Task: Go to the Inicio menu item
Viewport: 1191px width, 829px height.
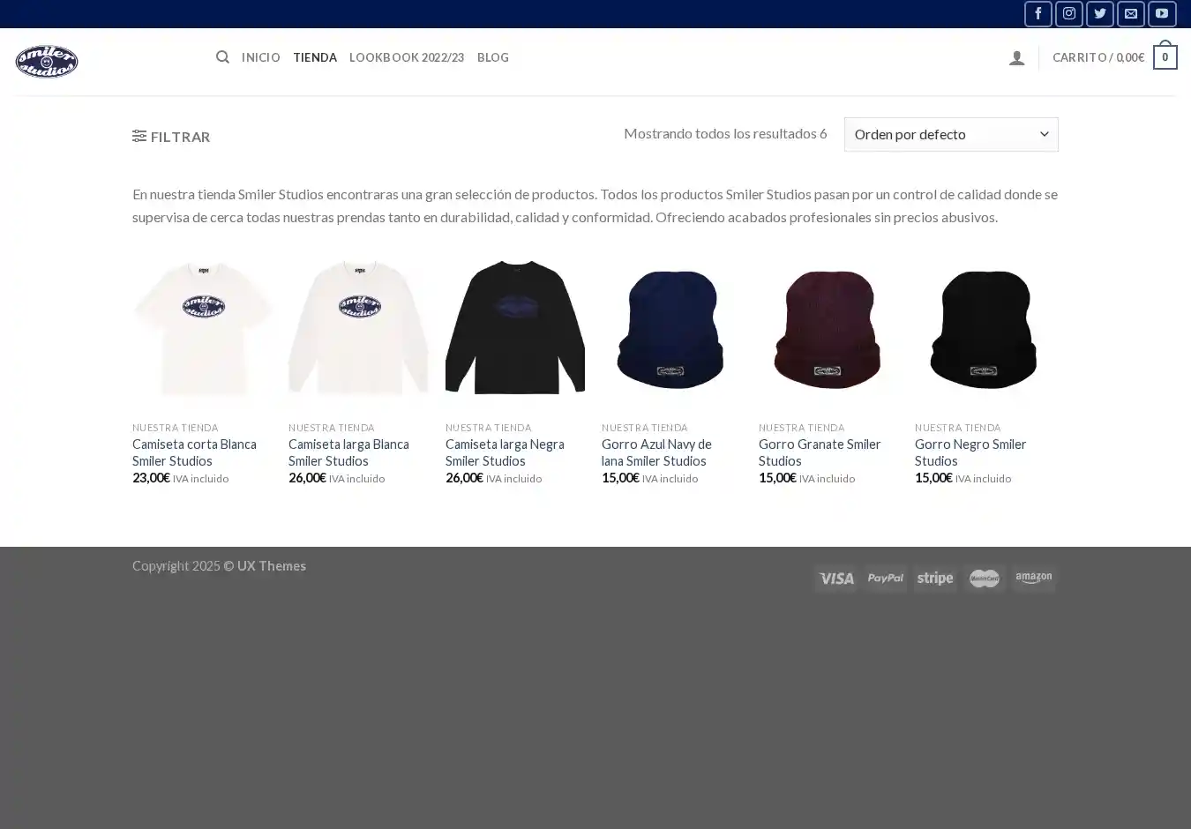Action: [260, 57]
